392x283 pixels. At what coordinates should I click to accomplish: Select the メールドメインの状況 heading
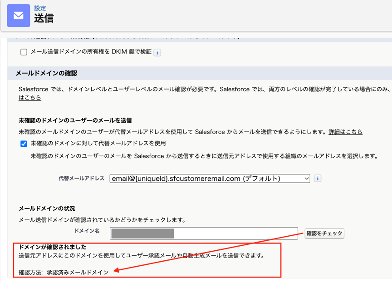pyautogui.click(x=47, y=209)
